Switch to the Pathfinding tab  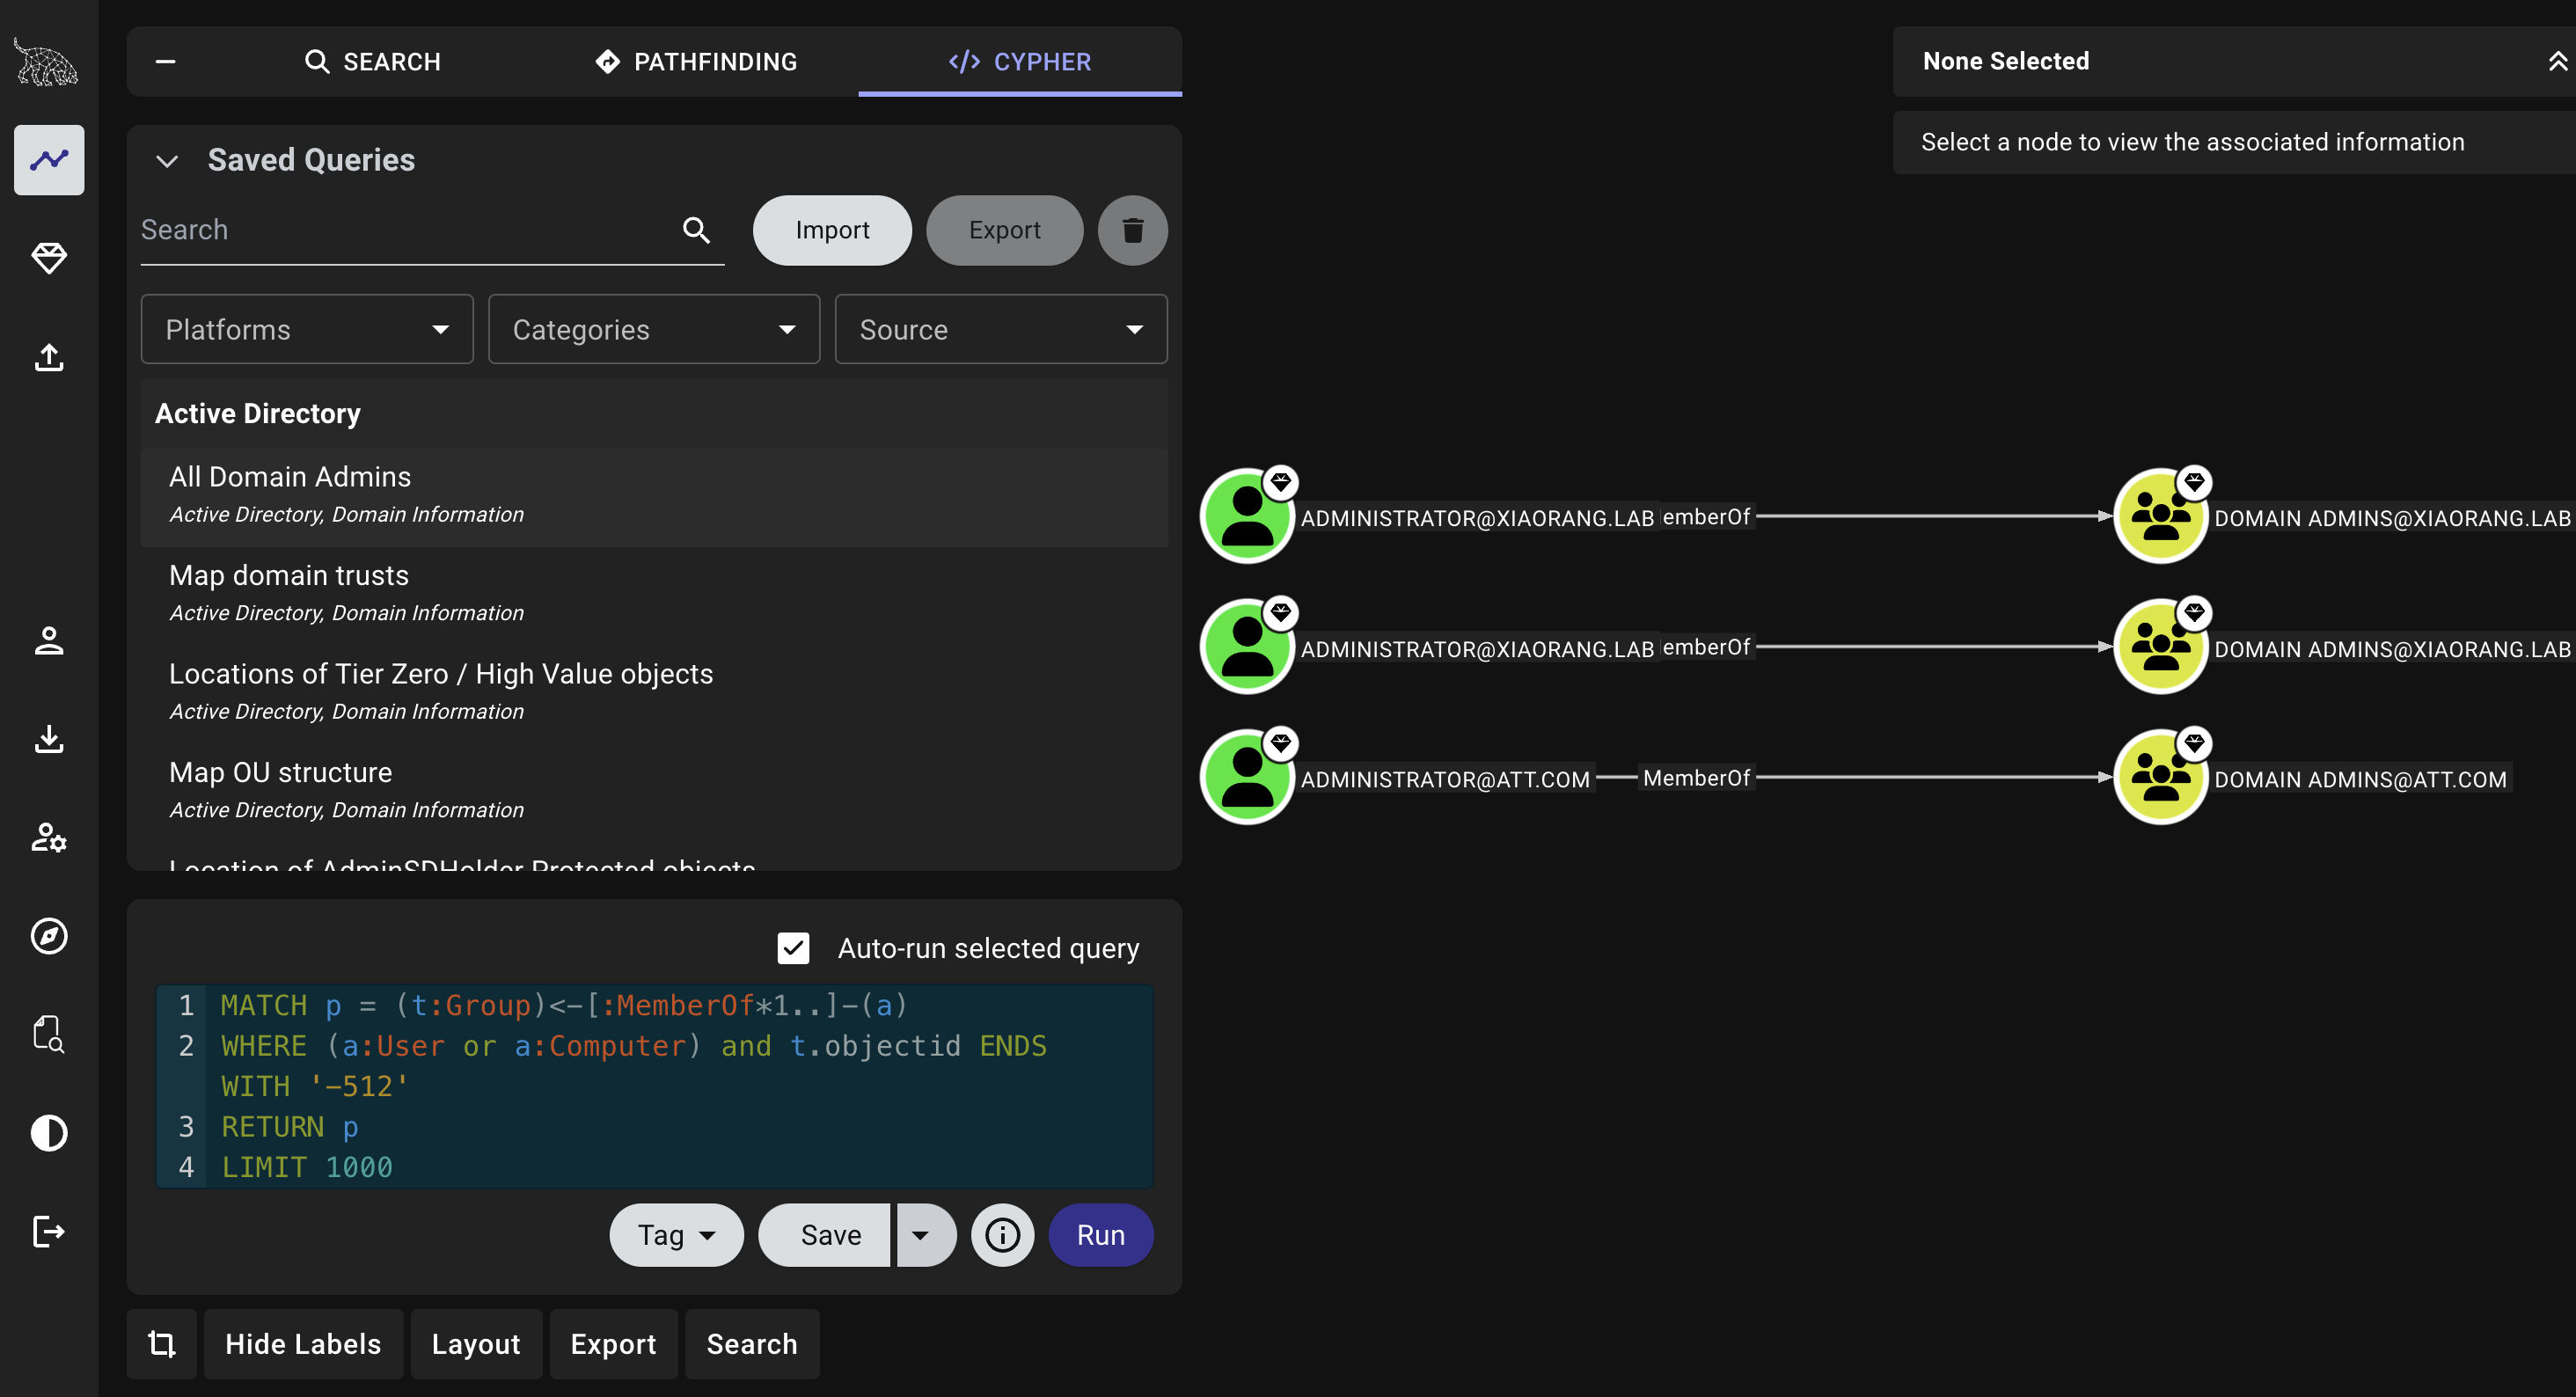[x=696, y=62]
